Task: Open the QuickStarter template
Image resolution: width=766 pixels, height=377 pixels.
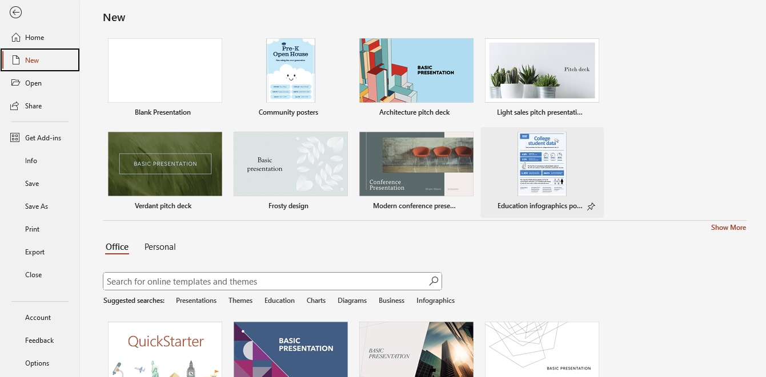Action: click(165, 349)
